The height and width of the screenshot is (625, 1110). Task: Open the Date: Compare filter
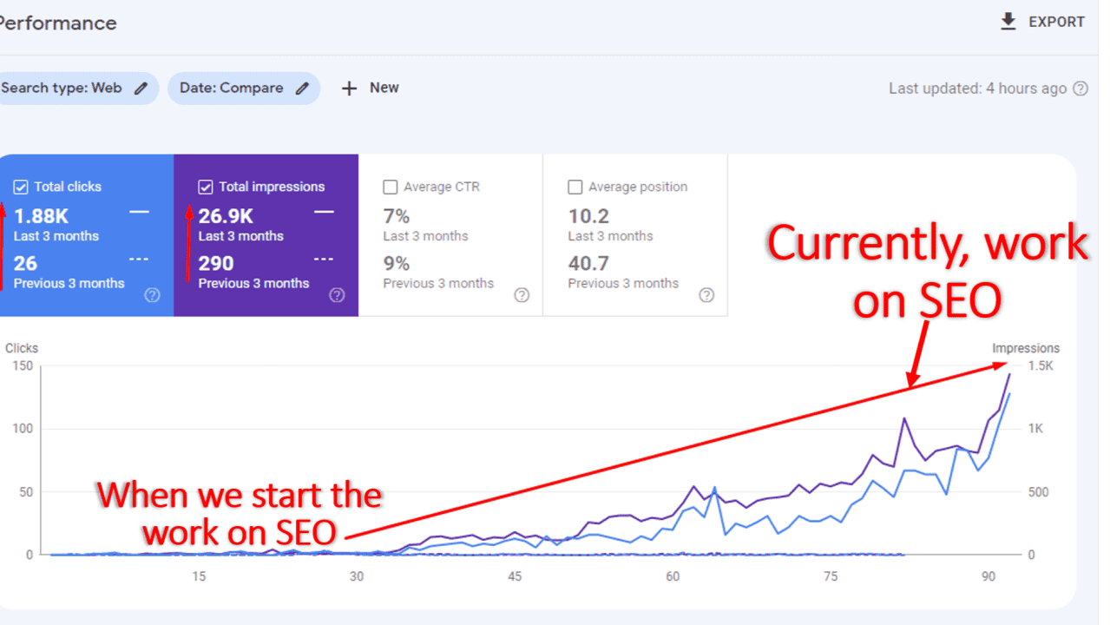(232, 88)
